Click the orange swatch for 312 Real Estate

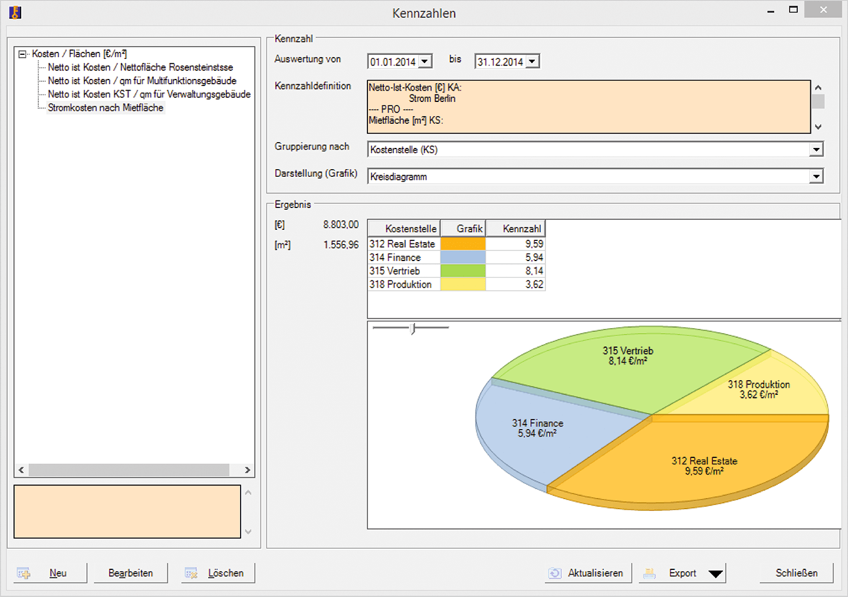click(x=463, y=244)
